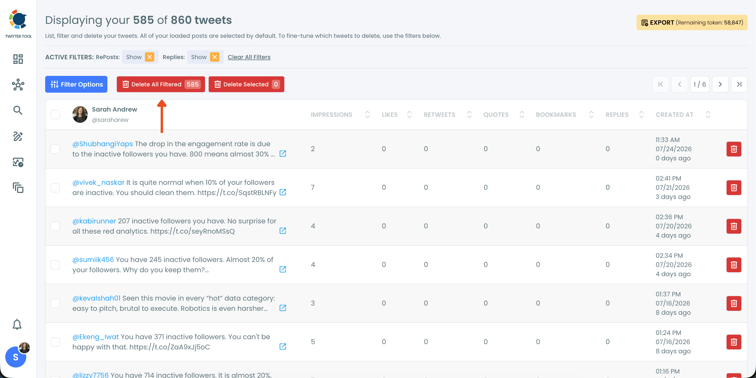
Task: Open the copy stack icon in sidebar
Action: 18,188
